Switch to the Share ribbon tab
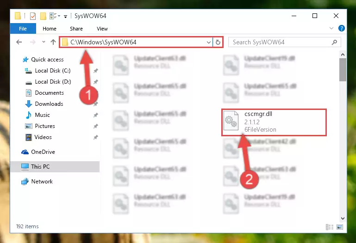 [76, 29]
